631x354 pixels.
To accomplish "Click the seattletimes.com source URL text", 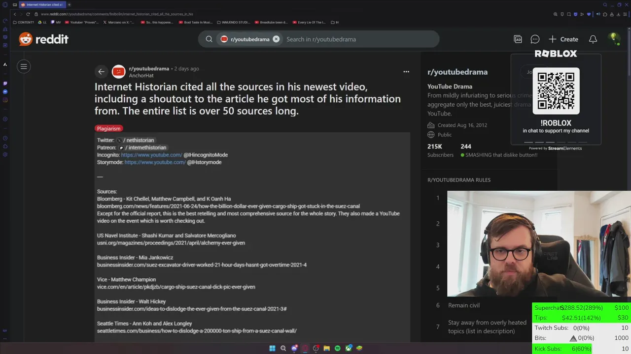I will tap(197, 331).
